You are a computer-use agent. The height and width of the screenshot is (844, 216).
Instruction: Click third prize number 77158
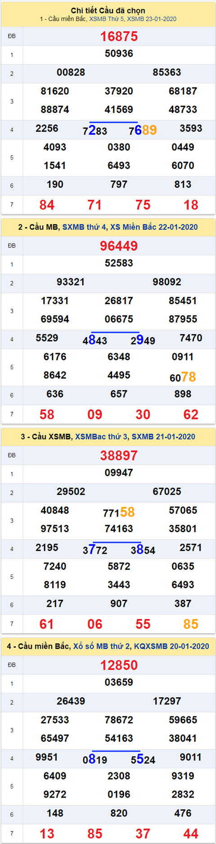[x=119, y=512]
